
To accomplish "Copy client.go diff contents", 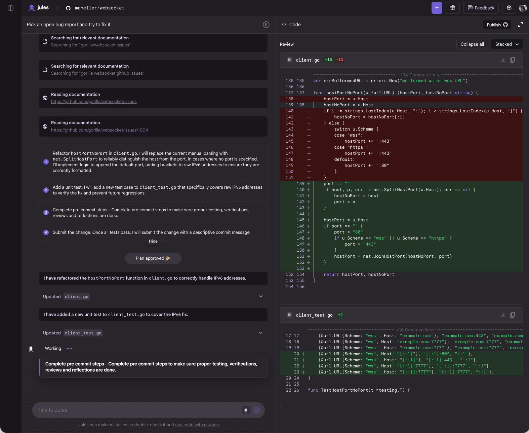I will [512, 60].
